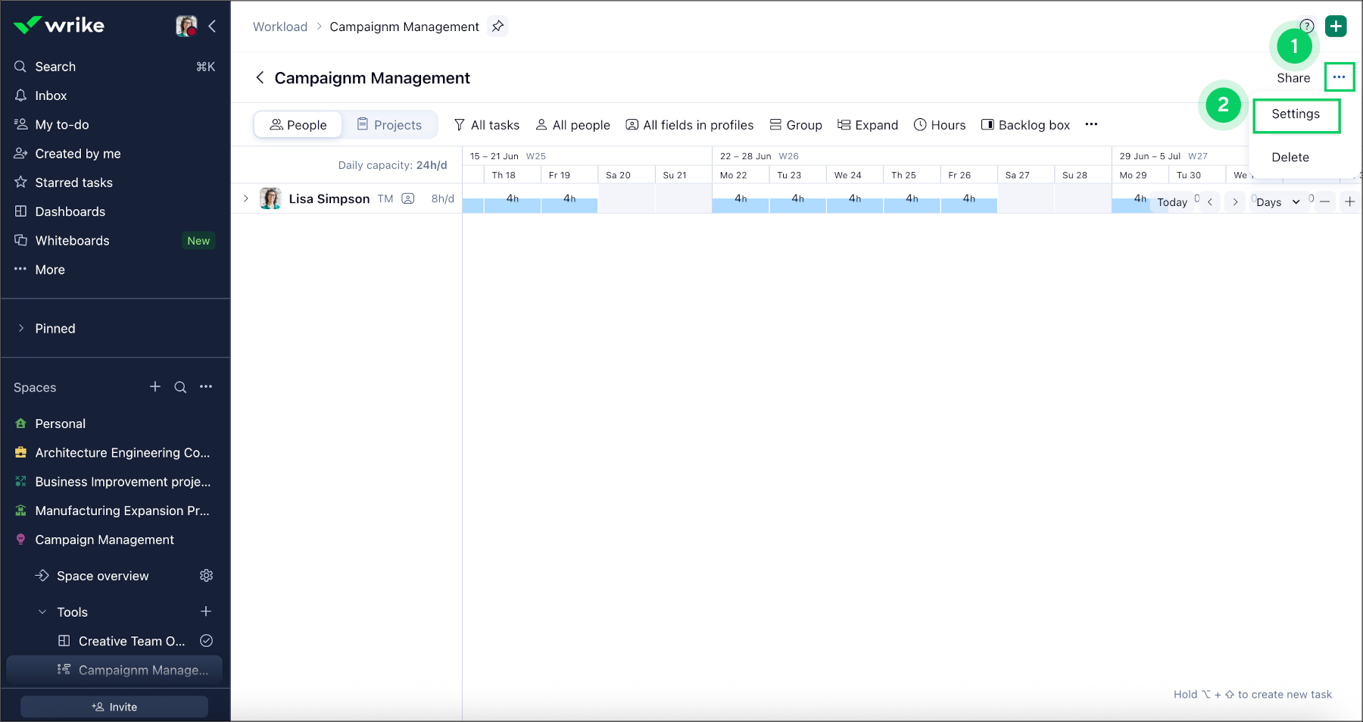The height and width of the screenshot is (722, 1363).
Task: Click the Group toolbar option
Action: tap(796, 125)
